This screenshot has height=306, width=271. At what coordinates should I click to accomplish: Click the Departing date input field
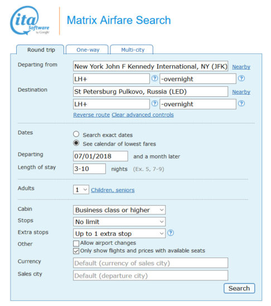pos(100,156)
